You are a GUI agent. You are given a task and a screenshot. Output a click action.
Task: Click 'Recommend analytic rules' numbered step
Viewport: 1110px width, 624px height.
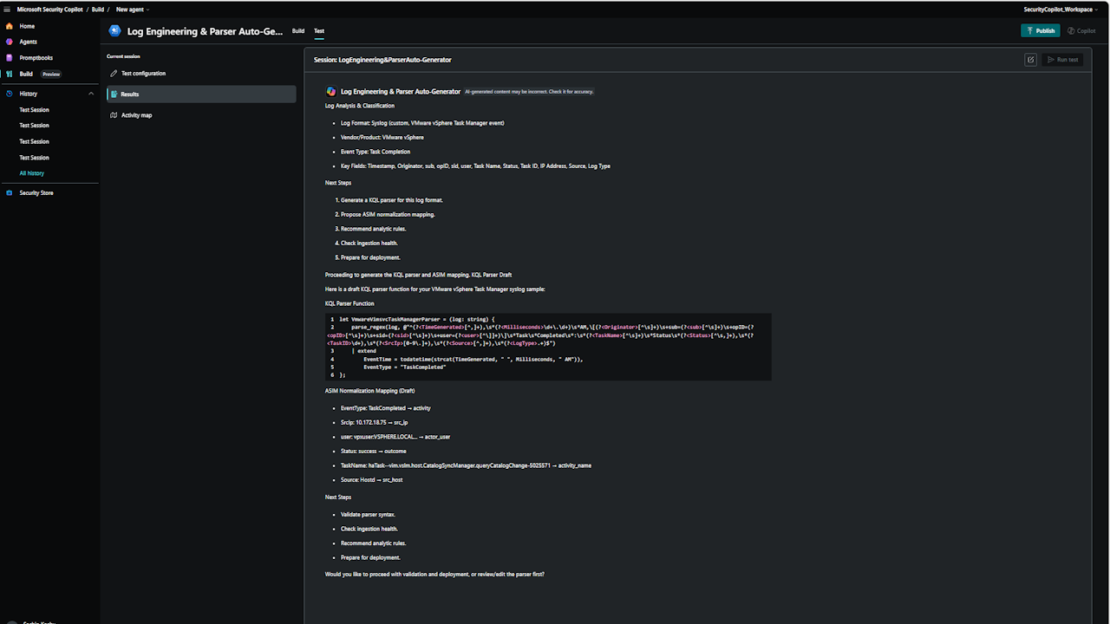click(373, 229)
